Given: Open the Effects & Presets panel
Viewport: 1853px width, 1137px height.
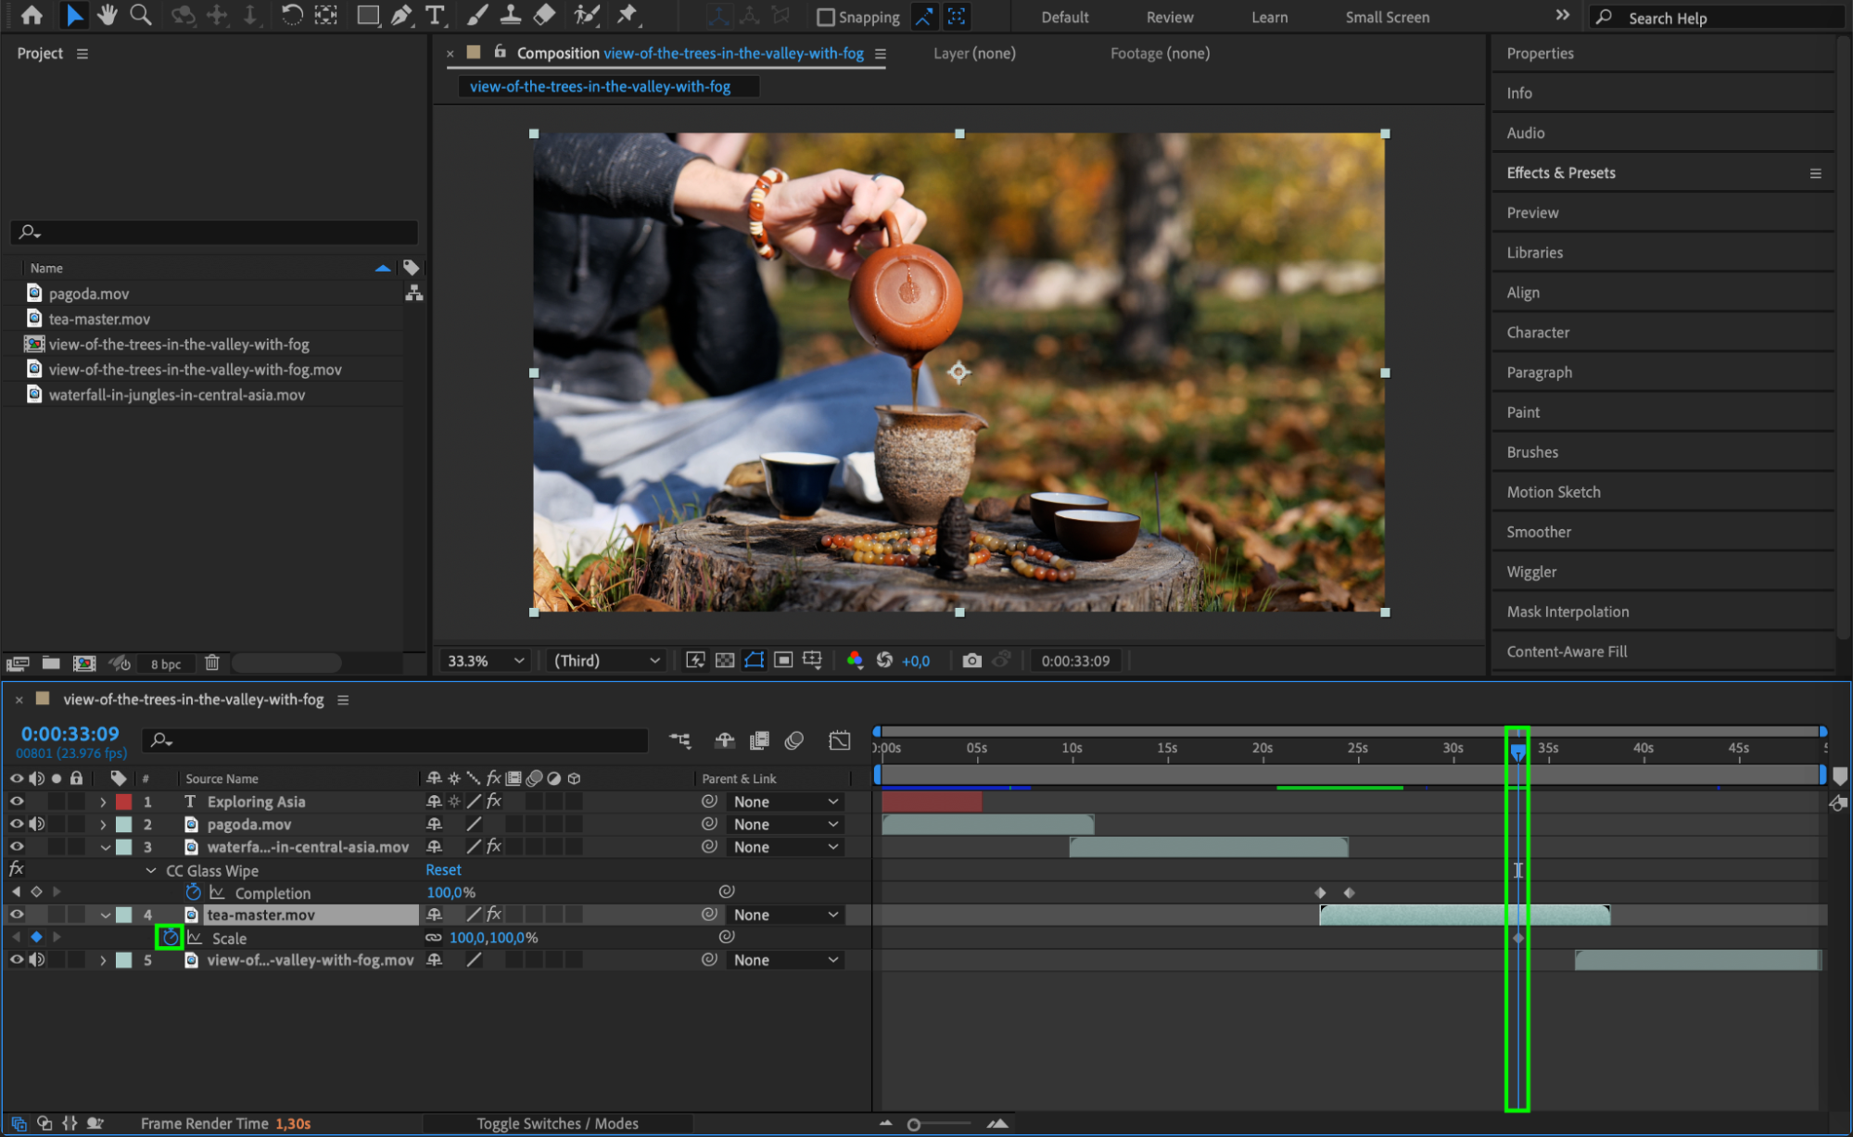Looking at the screenshot, I should click(1561, 172).
